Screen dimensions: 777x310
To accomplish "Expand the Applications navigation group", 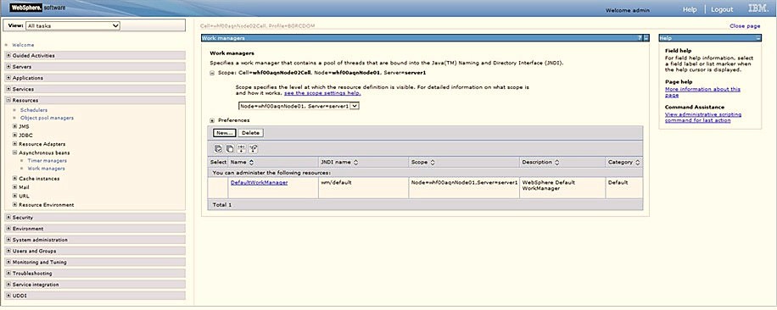I will point(8,78).
